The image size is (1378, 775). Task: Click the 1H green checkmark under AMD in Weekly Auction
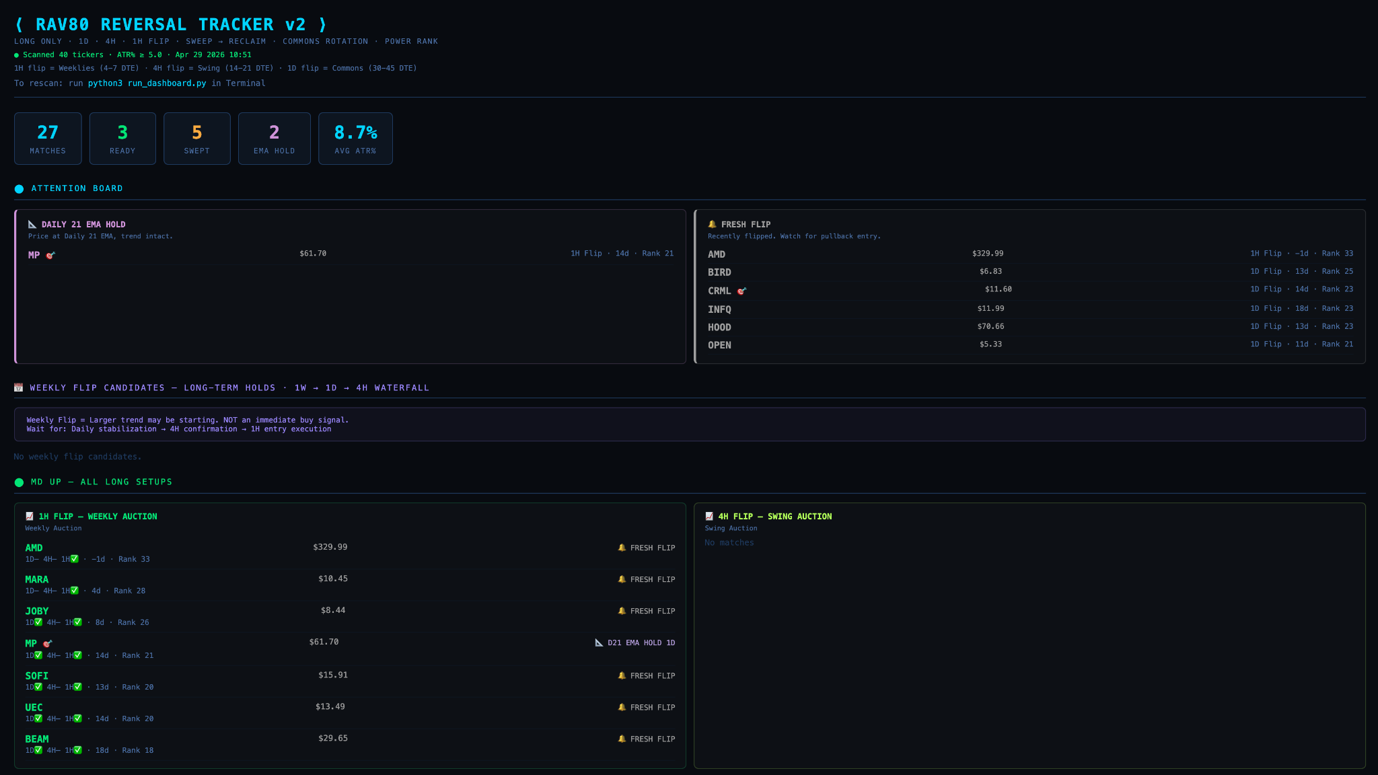click(x=75, y=559)
